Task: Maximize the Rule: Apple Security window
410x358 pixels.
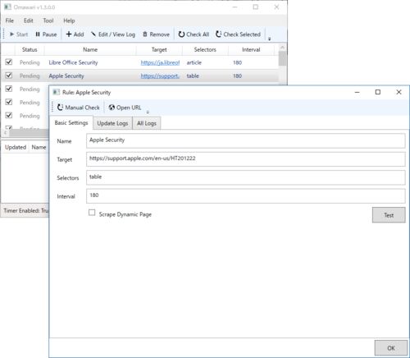Action: coord(378,92)
